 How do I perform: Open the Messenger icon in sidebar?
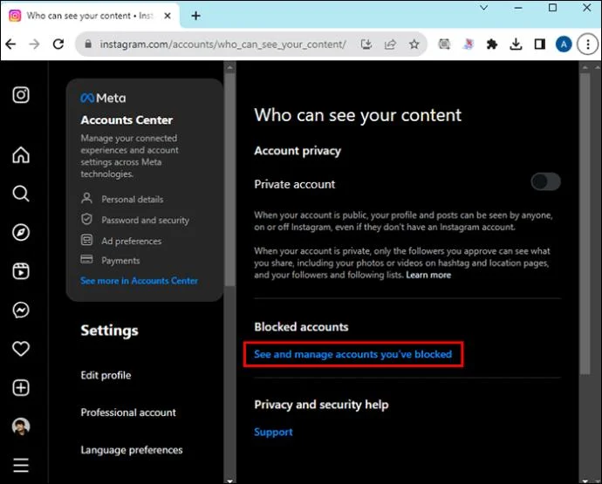21,310
